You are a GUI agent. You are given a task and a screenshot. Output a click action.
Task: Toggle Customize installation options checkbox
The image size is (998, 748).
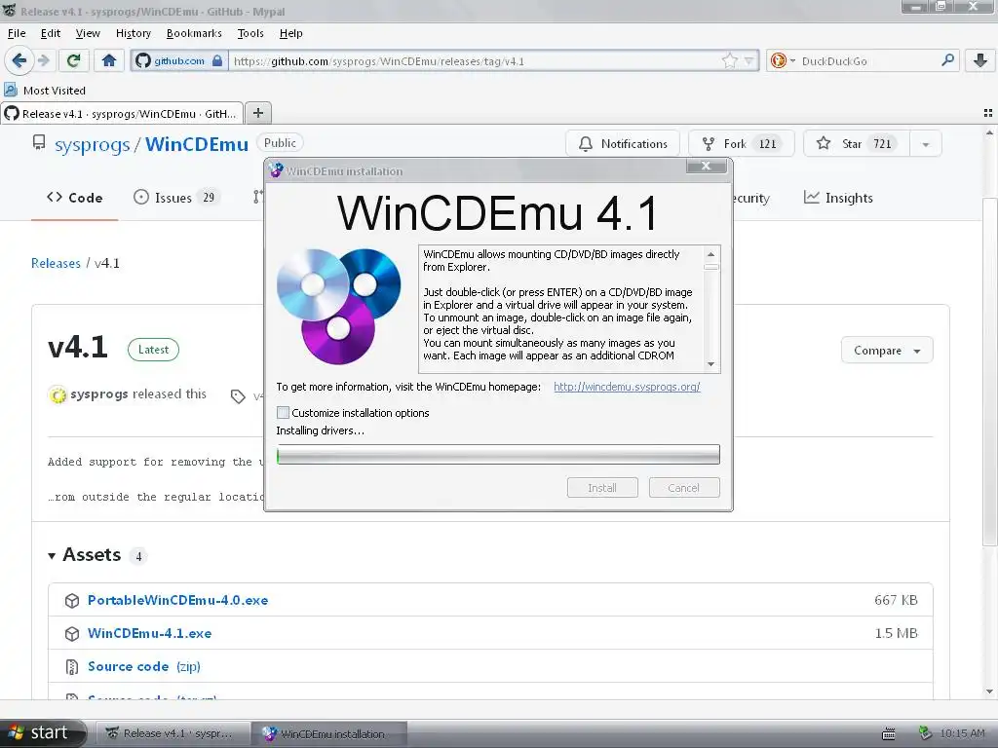[284, 413]
